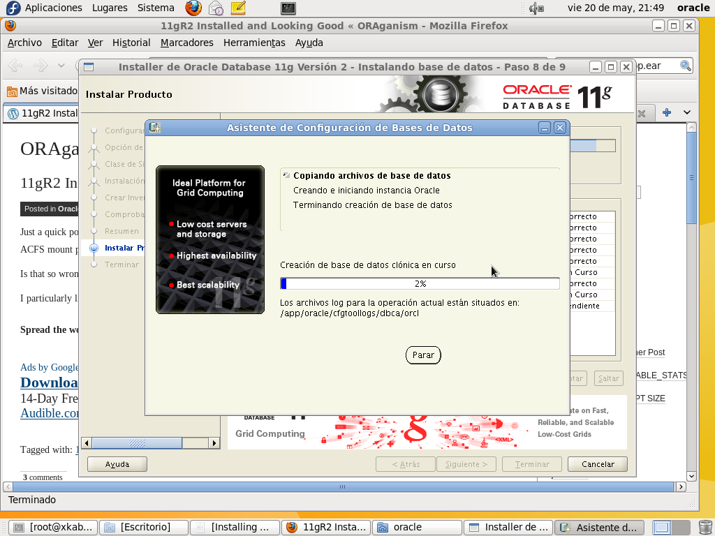Screen dimensions: 715x536
Task: Select the Resumen step in installer sidebar
Action: (121, 231)
